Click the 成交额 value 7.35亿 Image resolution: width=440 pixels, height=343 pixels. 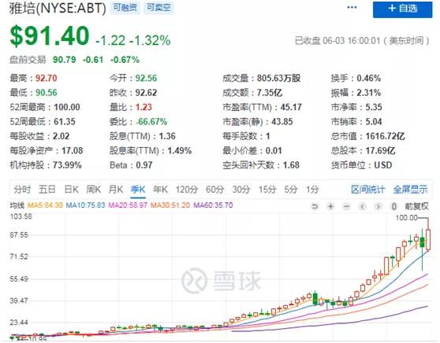pos(270,93)
